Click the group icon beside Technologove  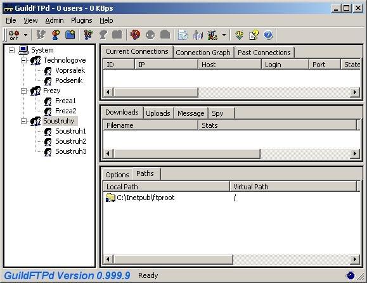coord(35,61)
